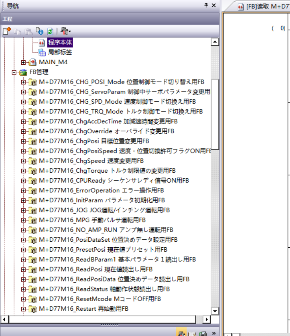Select M+D77M16_ReadPosi 現在値読出し用FB
The image size is (290, 336).
click(95, 269)
